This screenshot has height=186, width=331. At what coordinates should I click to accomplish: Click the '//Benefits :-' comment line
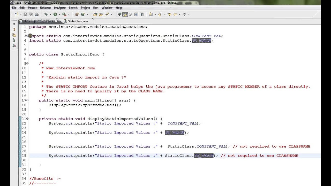point(45,179)
